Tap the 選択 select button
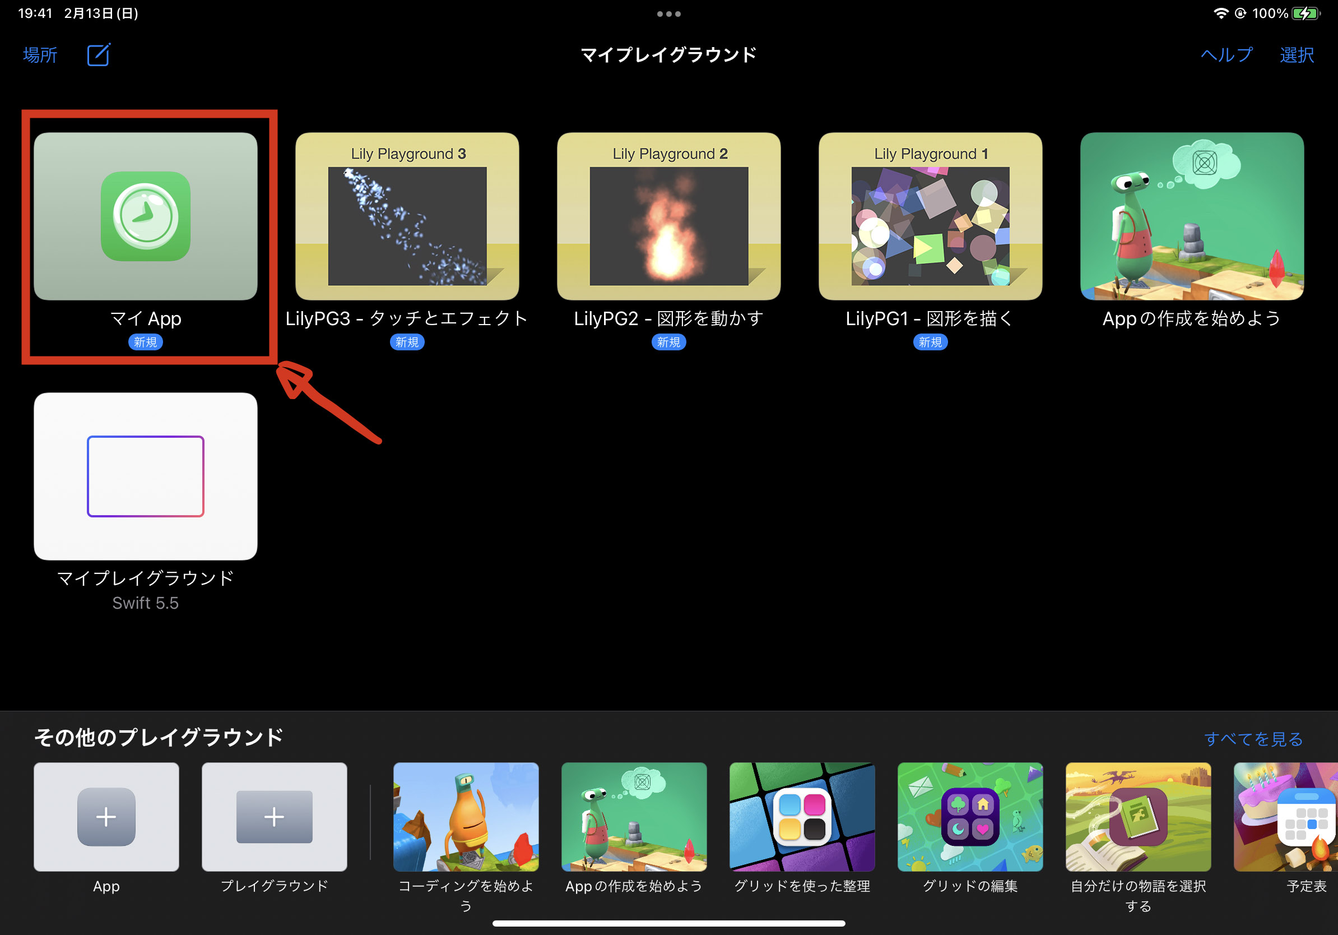This screenshot has width=1338, height=935. point(1297,55)
